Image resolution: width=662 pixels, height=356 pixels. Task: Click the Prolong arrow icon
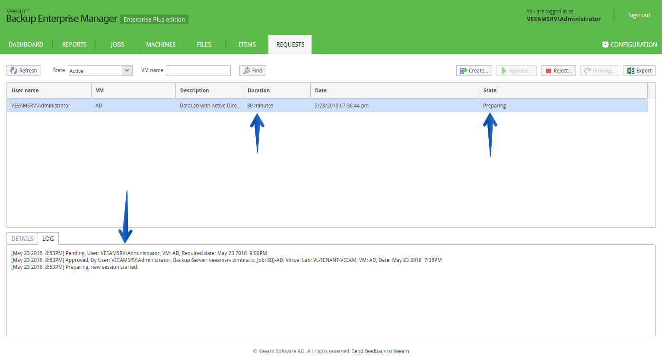587,71
